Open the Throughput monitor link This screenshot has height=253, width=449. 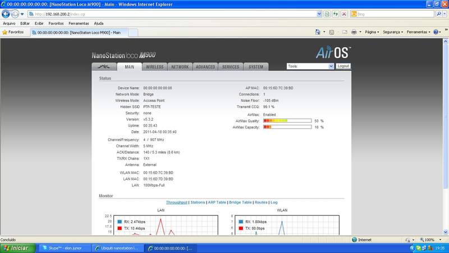177,202
